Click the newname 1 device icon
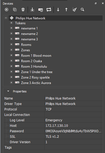 pos(17,28)
